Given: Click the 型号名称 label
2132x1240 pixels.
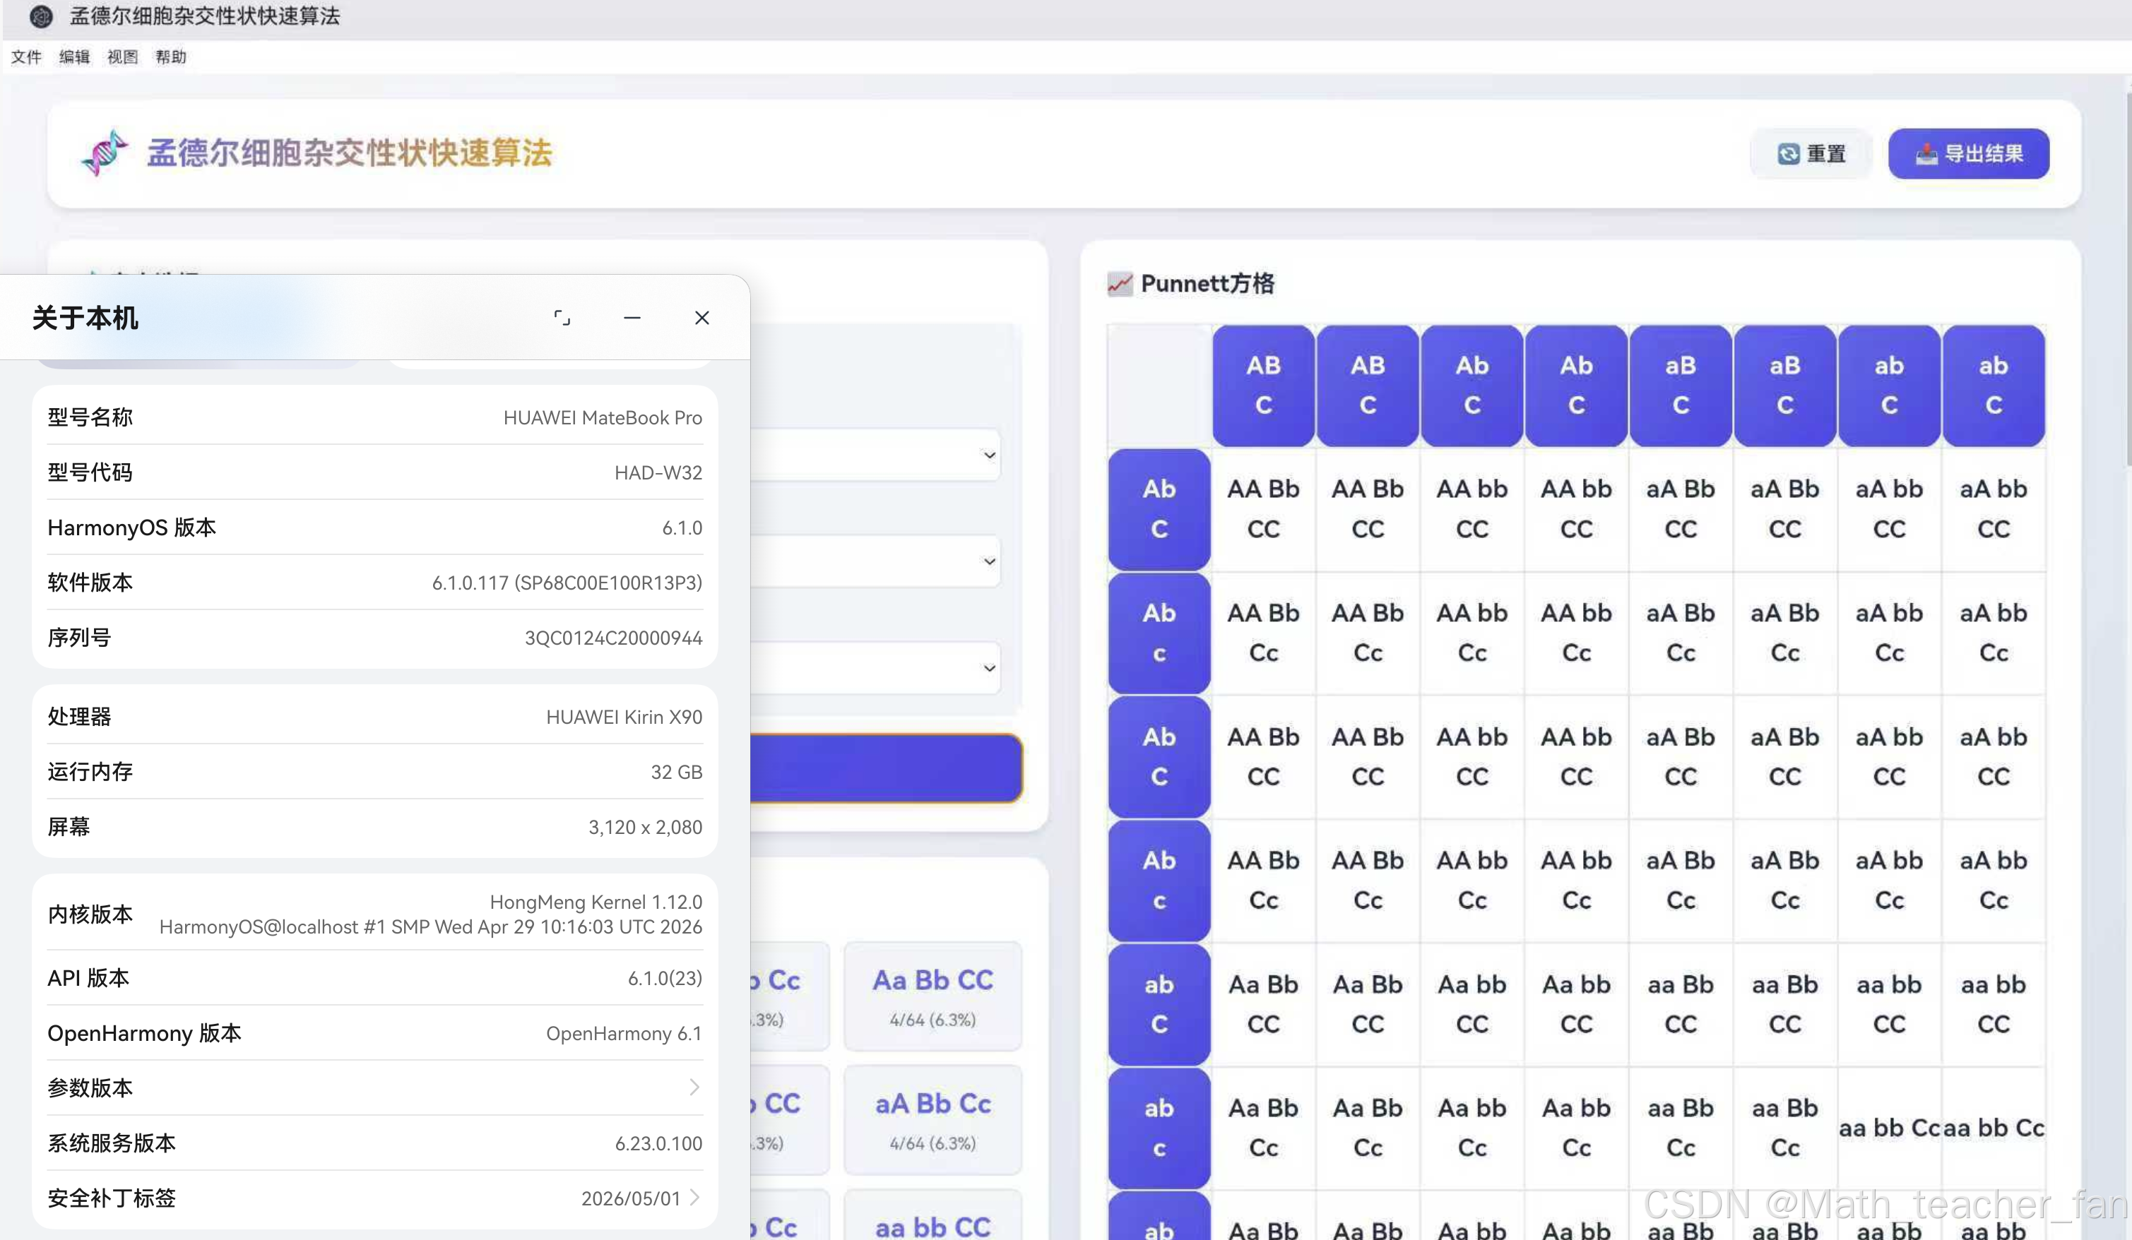Looking at the screenshot, I should (90, 418).
